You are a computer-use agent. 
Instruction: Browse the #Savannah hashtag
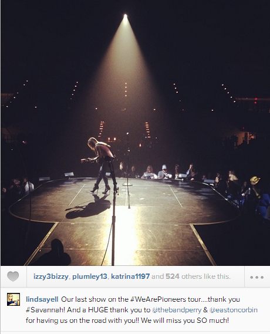[46, 310]
